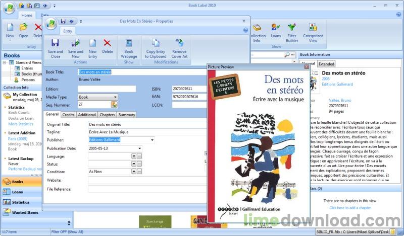Collapse the Standard Views tree node
404x236 pixels.
[x=5, y=62]
